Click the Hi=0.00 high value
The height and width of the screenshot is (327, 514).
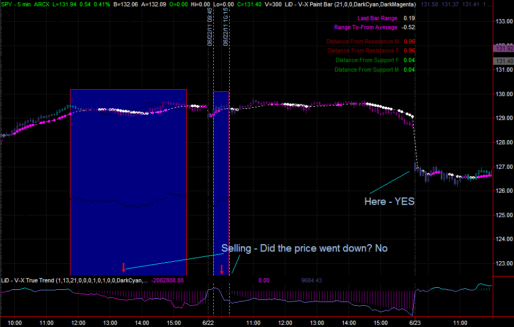(x=201, y=5)
